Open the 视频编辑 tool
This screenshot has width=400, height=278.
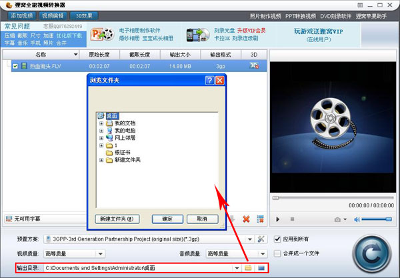[x=53, y=16]
